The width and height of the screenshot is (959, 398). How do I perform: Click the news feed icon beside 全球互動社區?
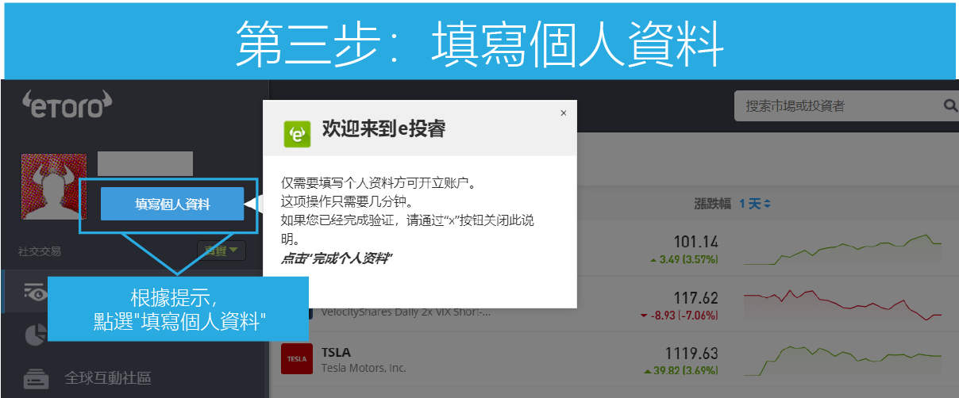35,378
